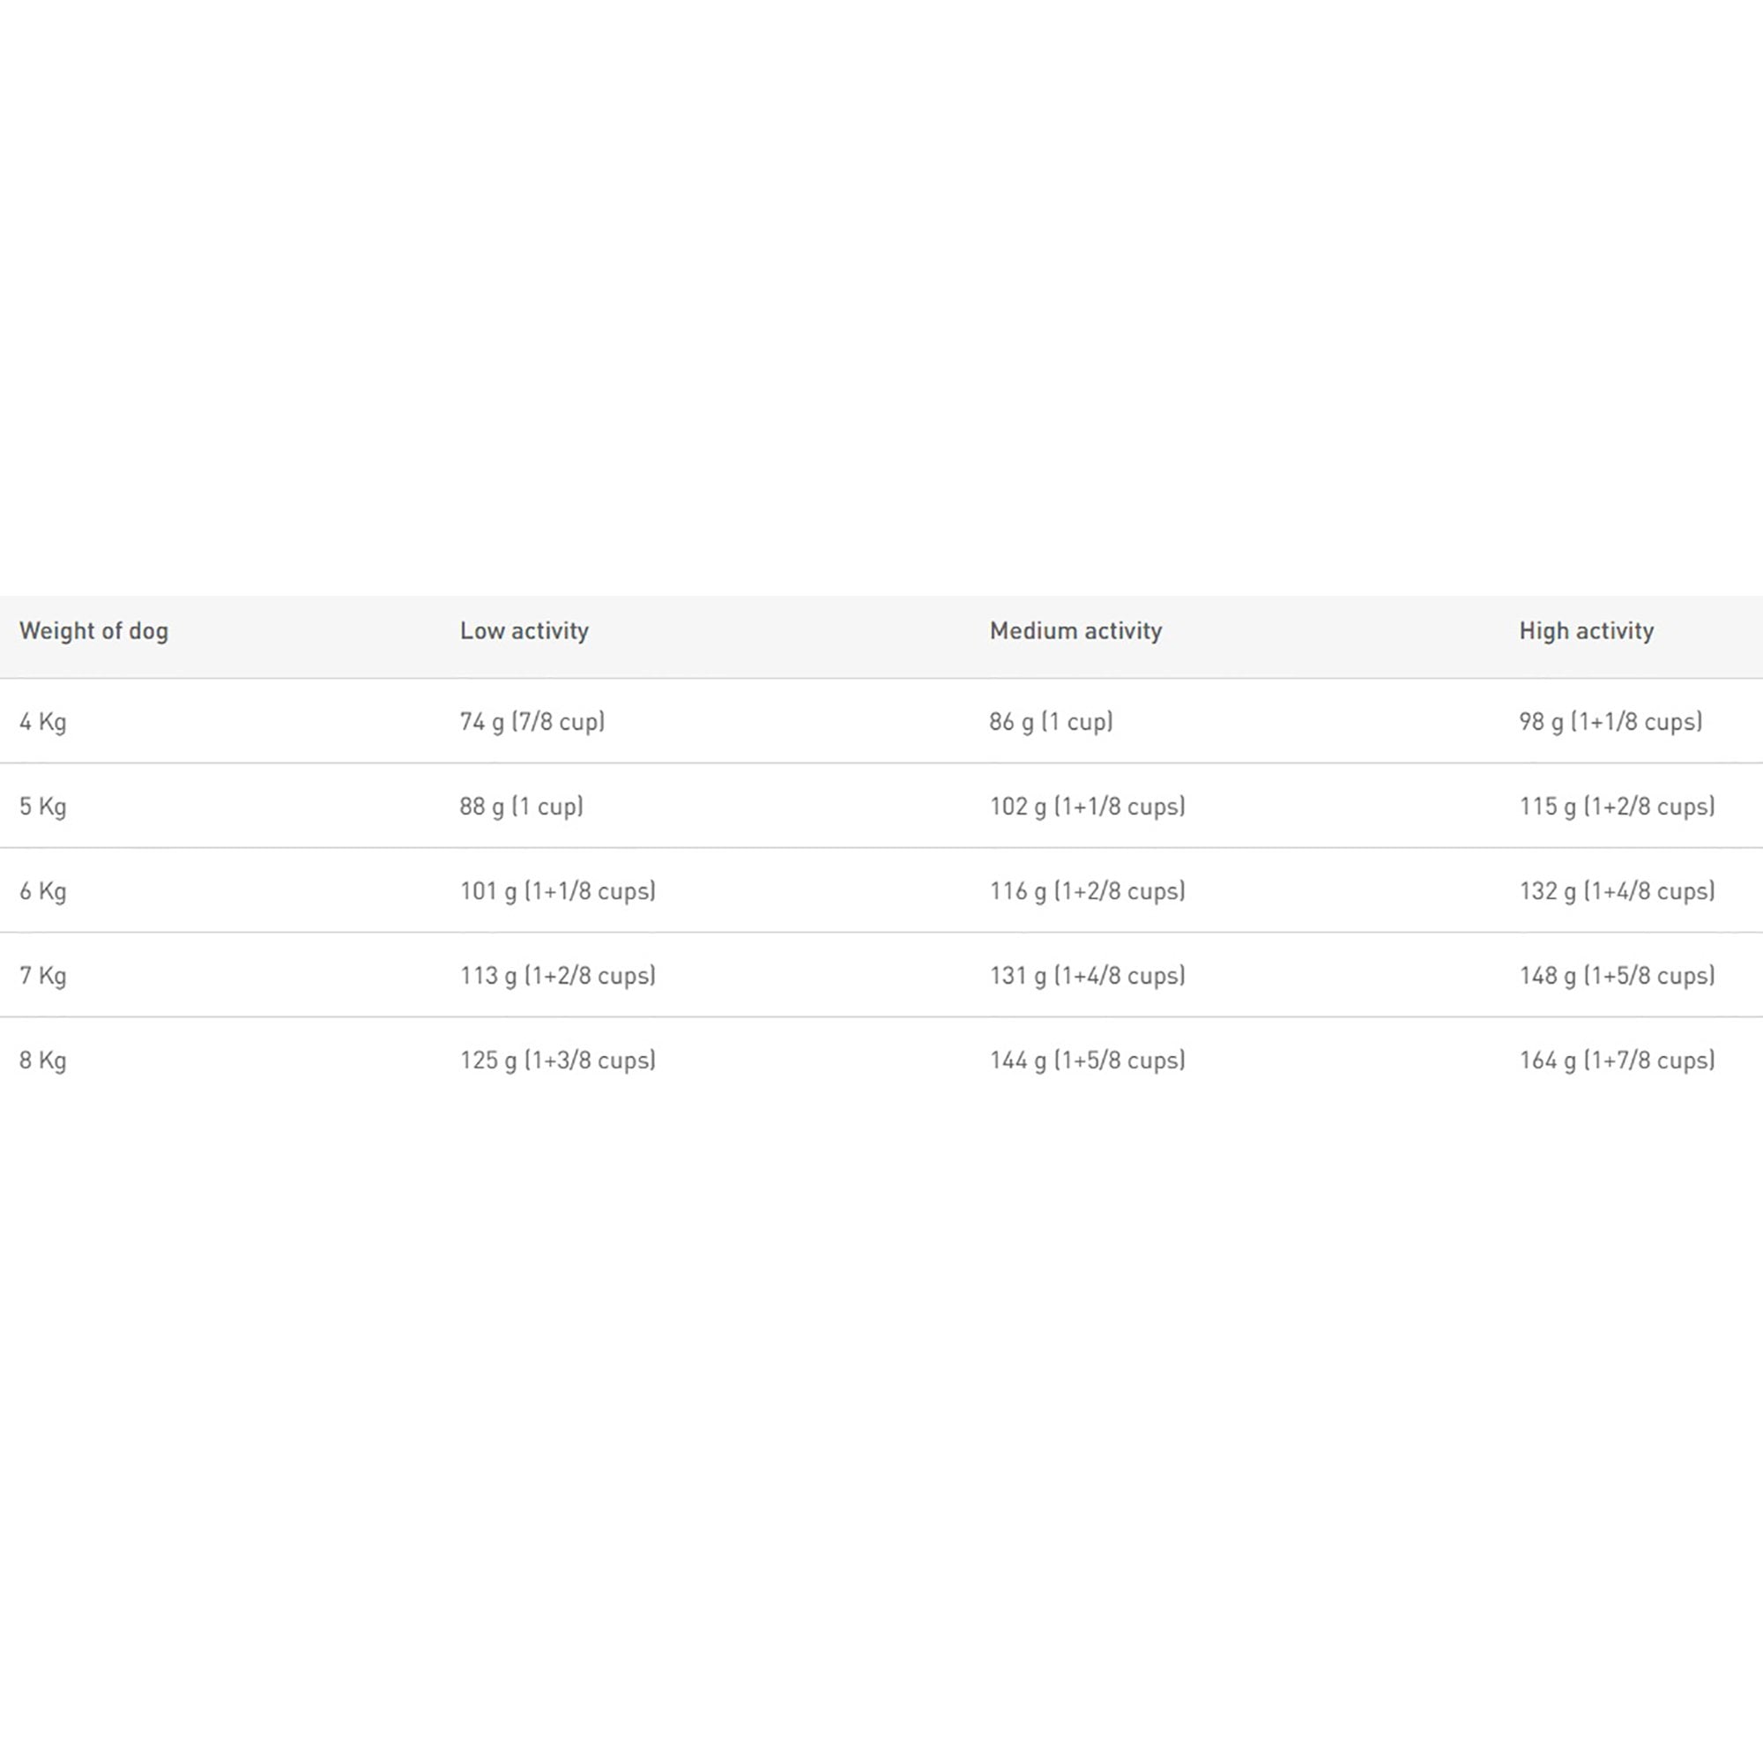This screenshot has height=1763, width=1763.
Task: Click the "131 g (1+4/8 cups)" medium activity cell
Action: (1087, 977)
